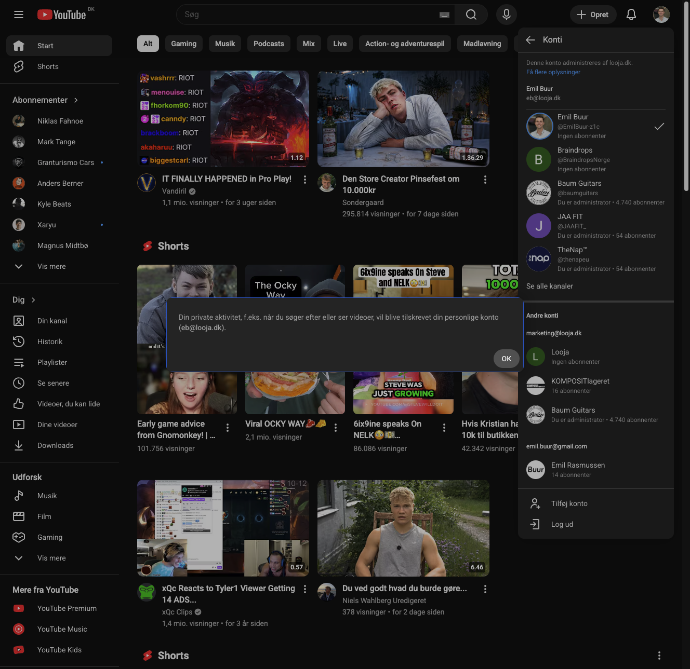Viewport: 690px width, 669px height.
Task: Open YouTube Premium
Action: pos(59,608)
